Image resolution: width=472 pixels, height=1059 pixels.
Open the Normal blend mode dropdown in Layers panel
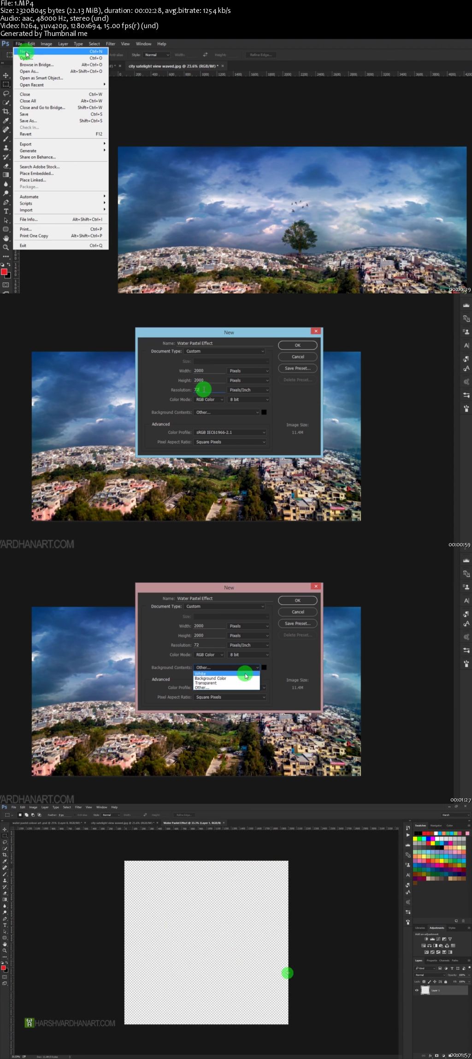430,975
